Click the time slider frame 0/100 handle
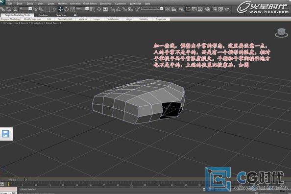The height and width of the screenshot is (194, 291). click(12, 179)
